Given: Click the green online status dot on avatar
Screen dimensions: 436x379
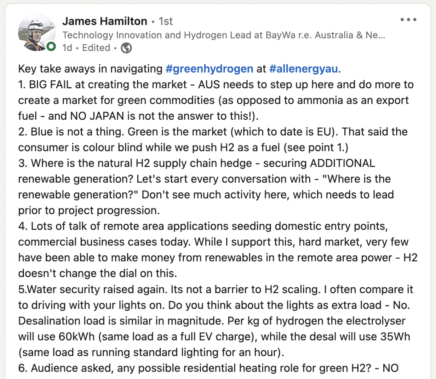Looking at the screenshot, I should click(x=51, y=46).
